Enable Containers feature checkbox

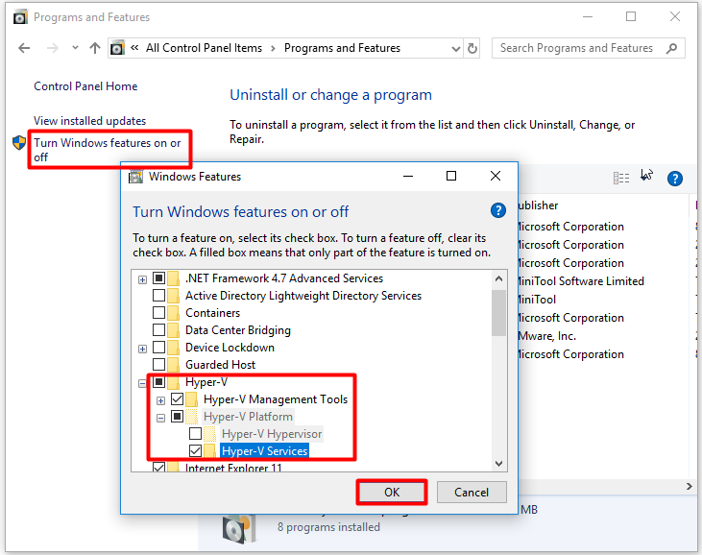159,312
